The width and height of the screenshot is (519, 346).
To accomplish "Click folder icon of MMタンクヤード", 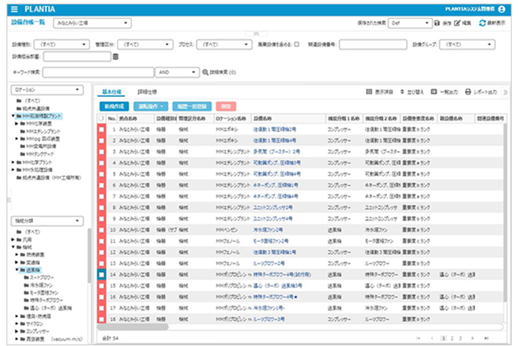I will point(22,154).
